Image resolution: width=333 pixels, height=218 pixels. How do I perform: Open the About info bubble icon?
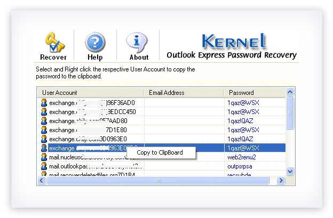coord(137,42)
